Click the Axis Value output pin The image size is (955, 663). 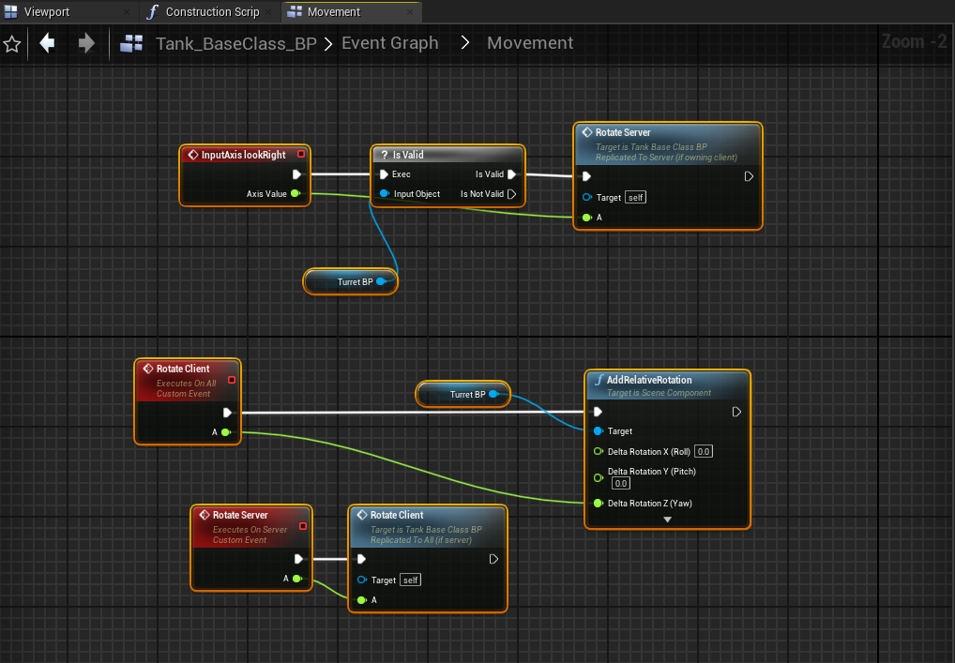[296, 193]
